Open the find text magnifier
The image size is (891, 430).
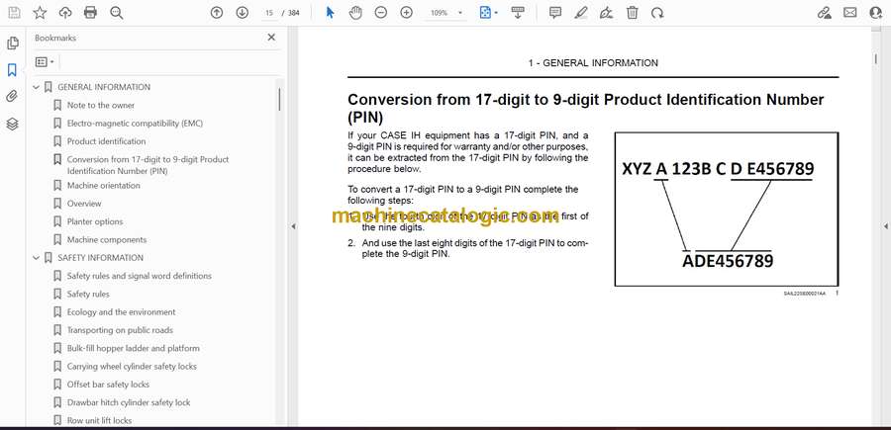click(117, 13)
